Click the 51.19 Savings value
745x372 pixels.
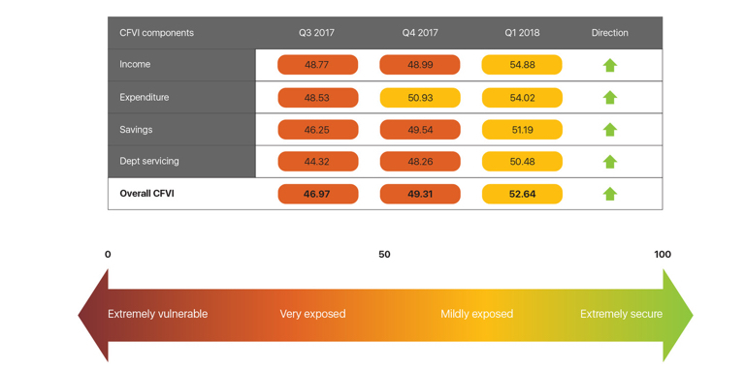522,130
